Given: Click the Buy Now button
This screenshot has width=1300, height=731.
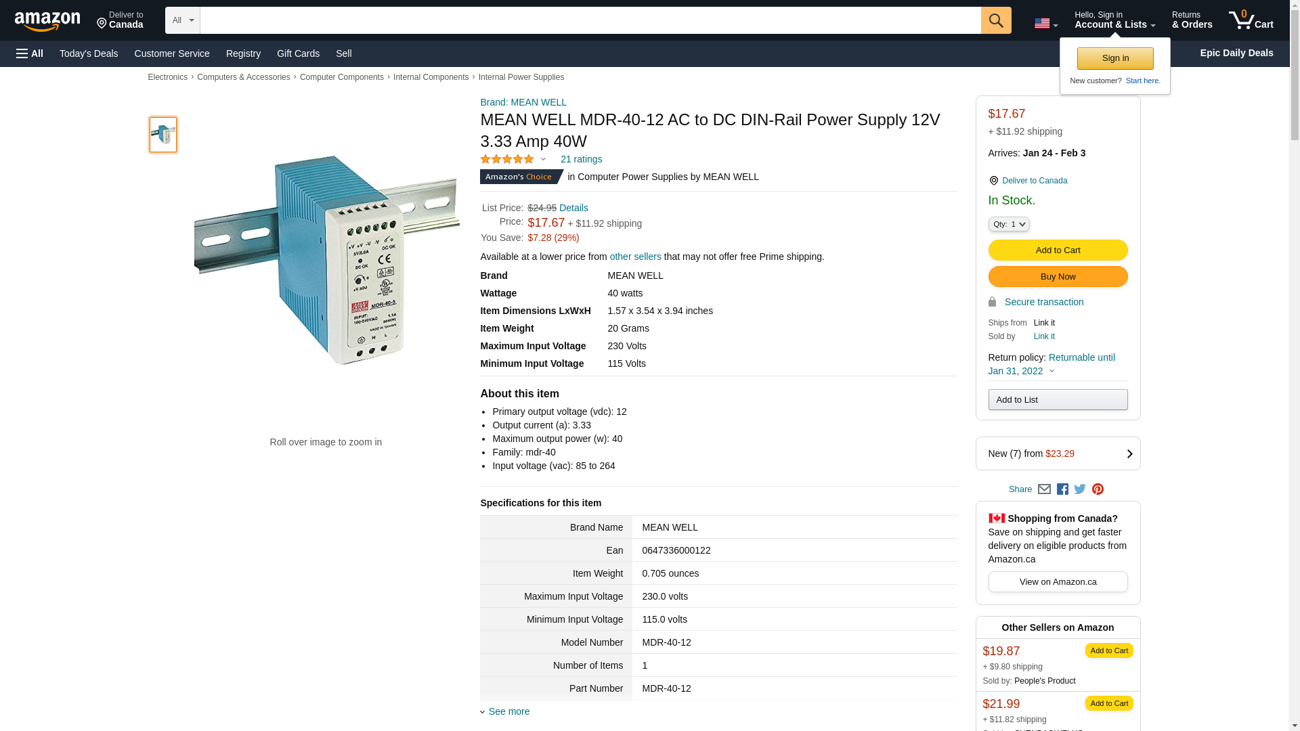Looking at the screenshot, I should pos(1058,277).
